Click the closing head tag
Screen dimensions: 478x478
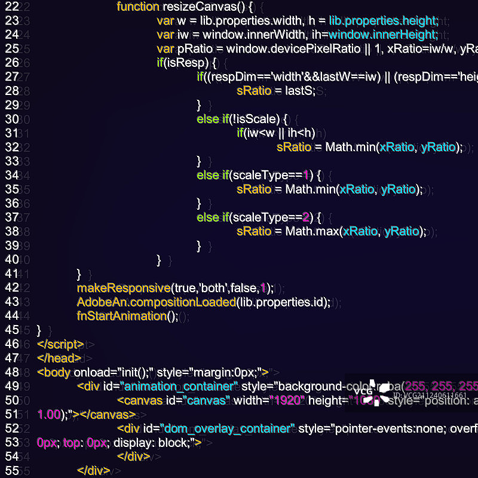point(59,358)
